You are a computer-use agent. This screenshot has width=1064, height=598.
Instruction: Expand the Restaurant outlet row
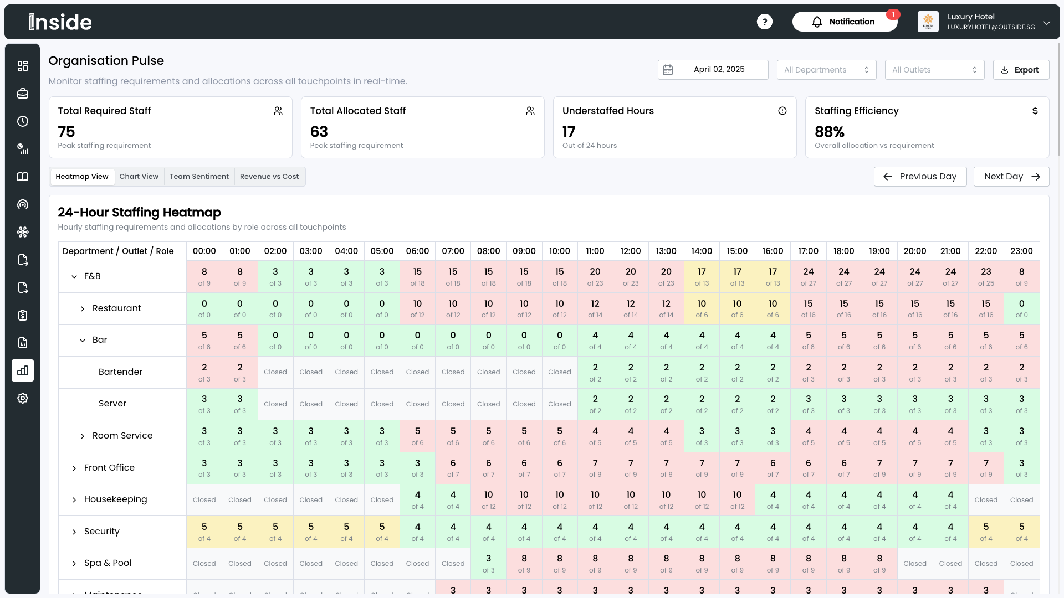83,308
